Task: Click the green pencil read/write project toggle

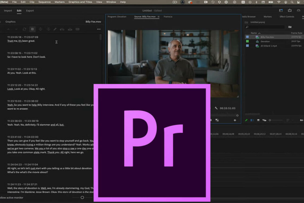Action: (x=246, y=120)
